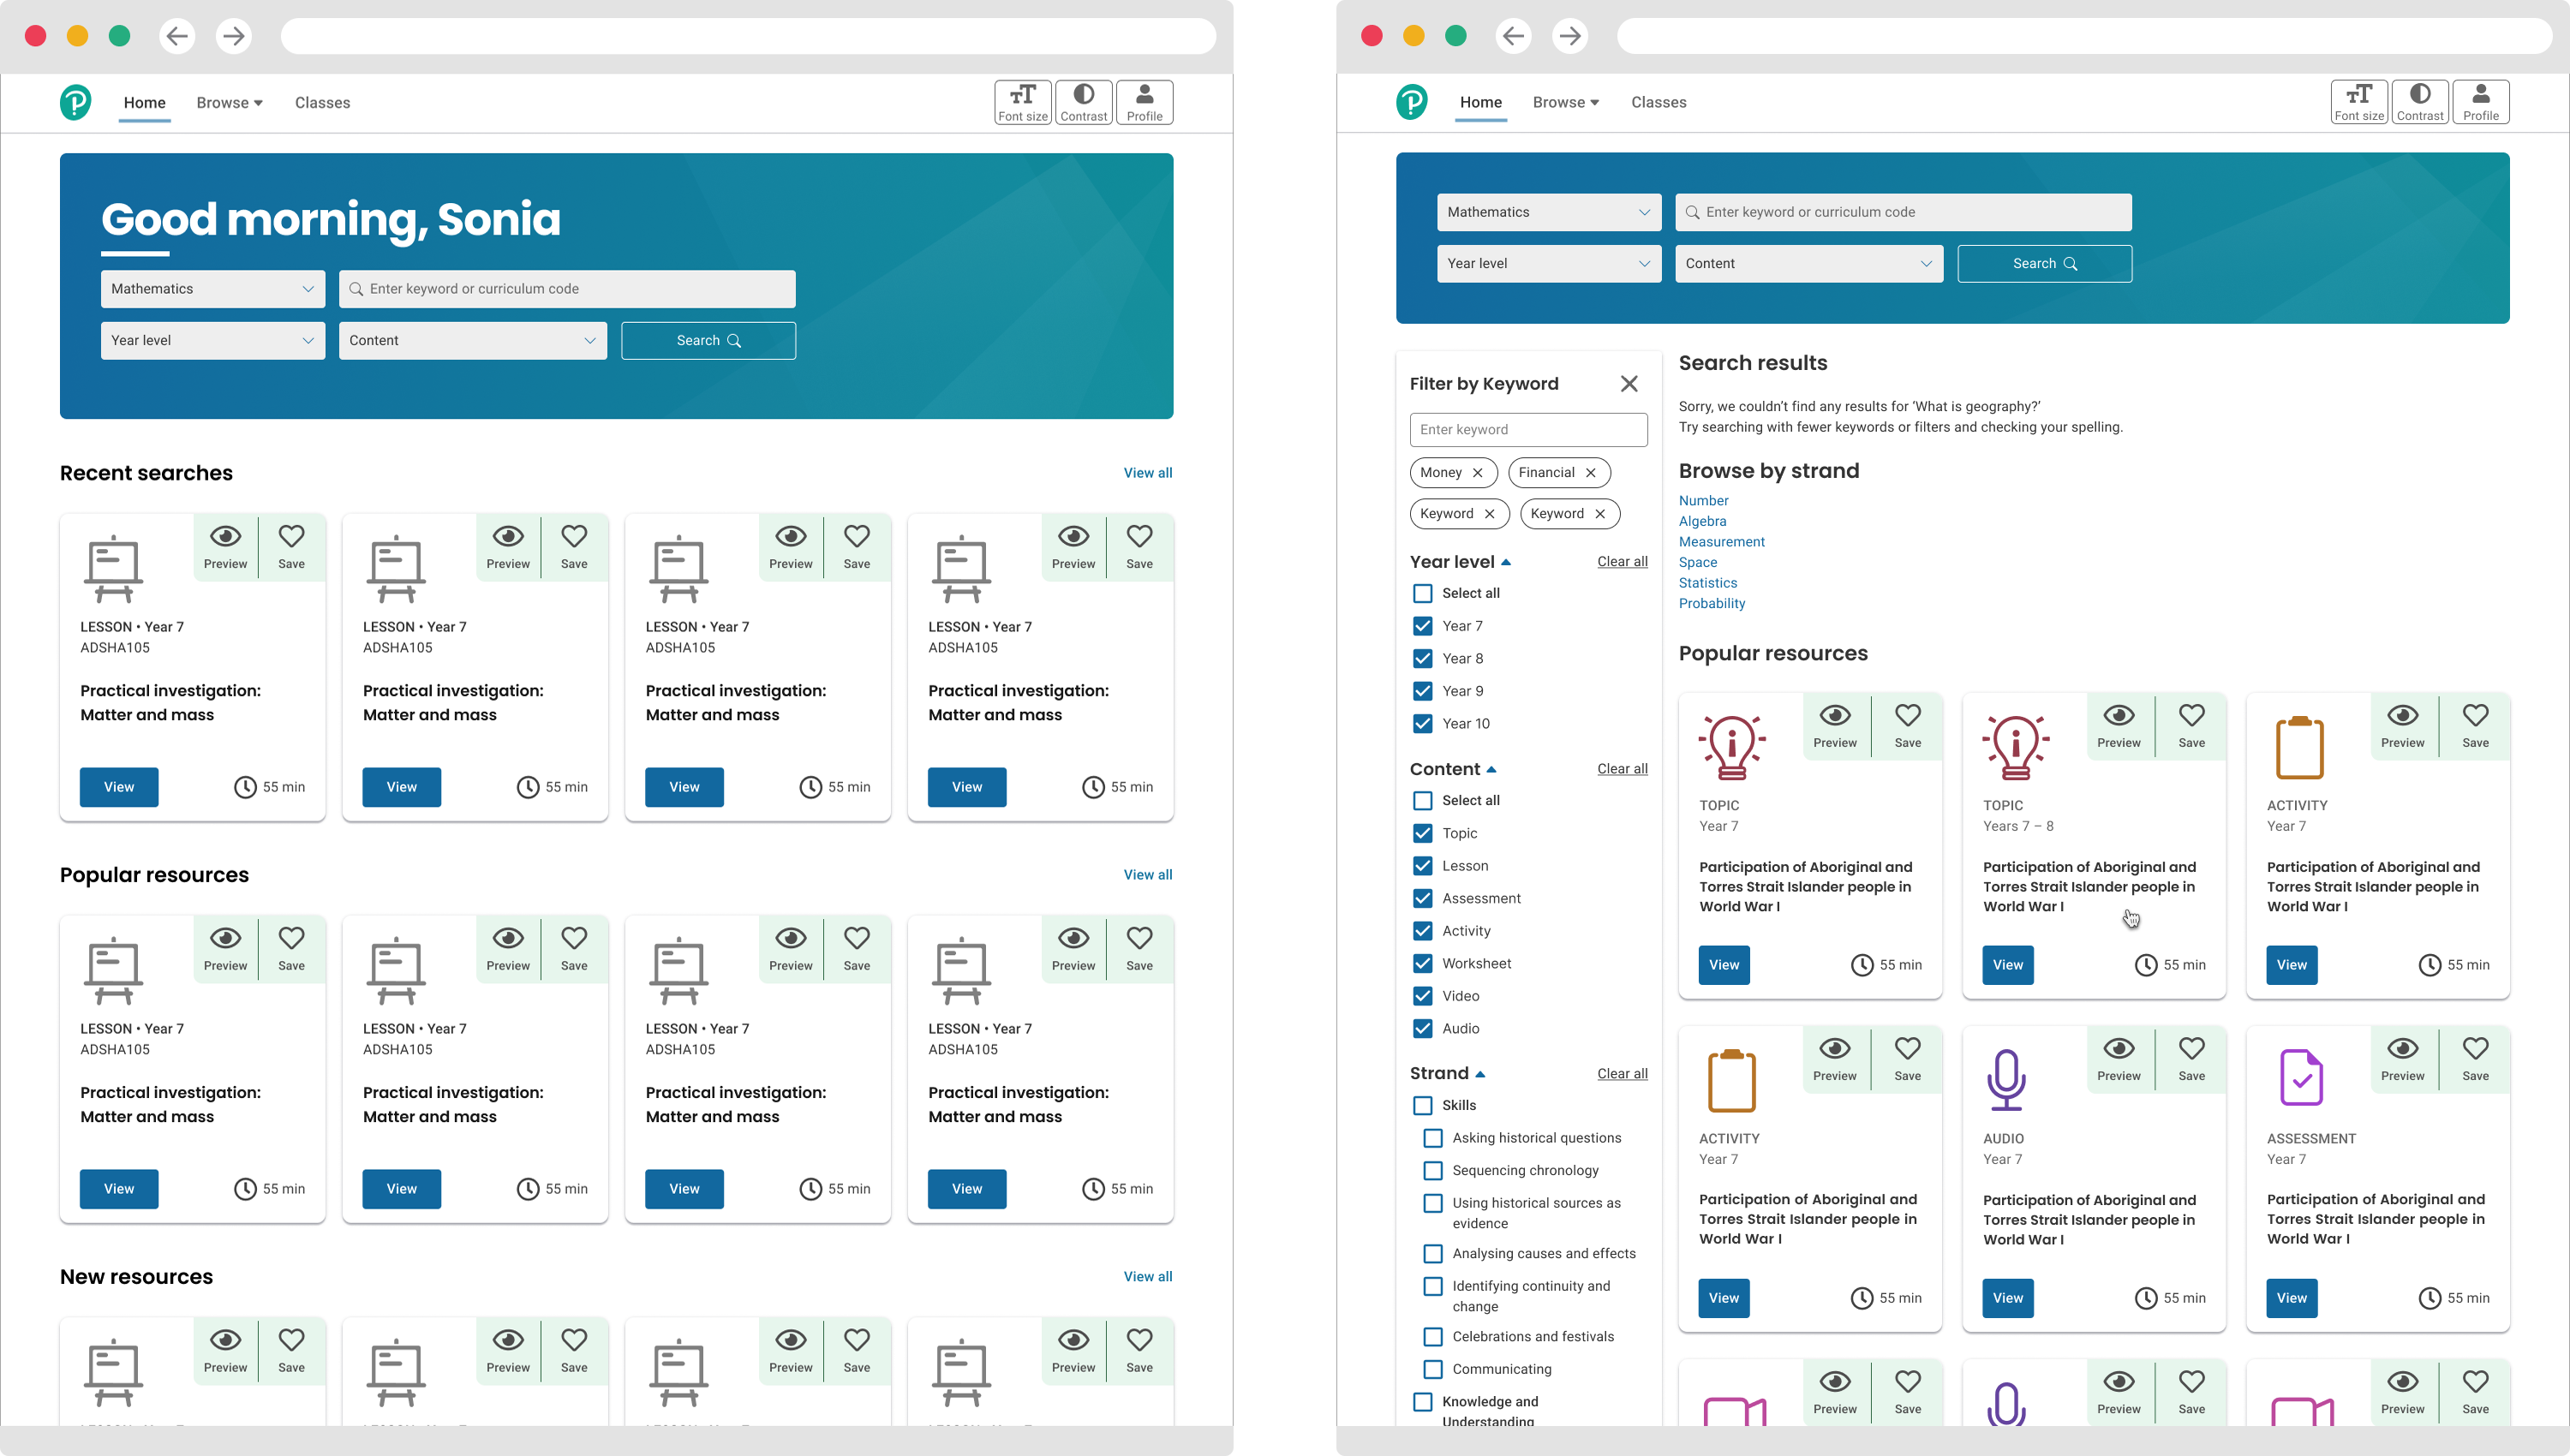Viewport: 2570px width, 1456px height.
Task: Open Browse menu in right window
Action: [x=1566, y=102]
